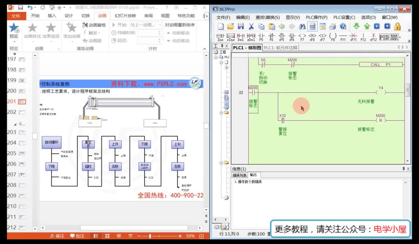This screenshot has height=244, width=419.
Task: Open the Animation Pane (动画窗格)
Action: [94, 25]
